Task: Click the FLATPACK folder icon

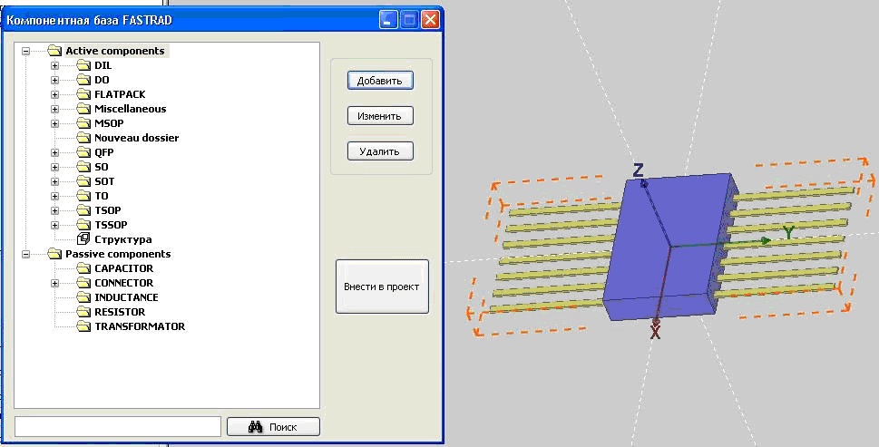Action: pos(83,94)
